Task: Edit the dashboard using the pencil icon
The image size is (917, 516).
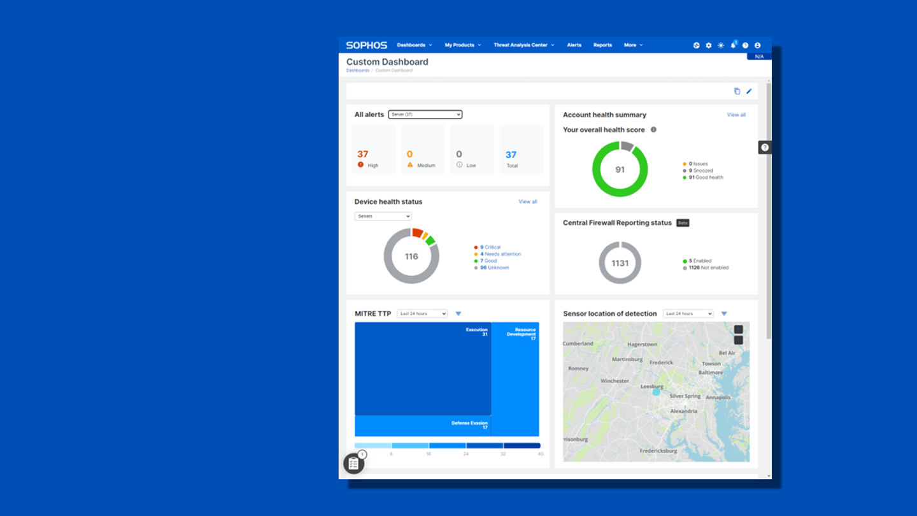Action: pyautogui.click(x=749, y=91)
